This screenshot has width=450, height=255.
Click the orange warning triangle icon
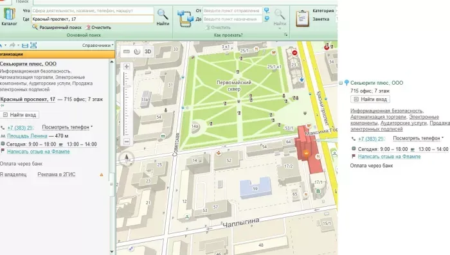pyautogui.click(x=102, y=175)
